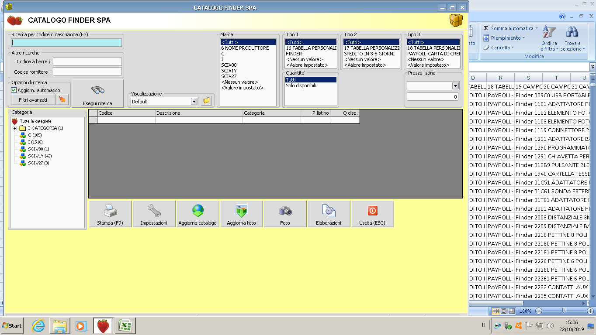Viewport: 596px width, 335px height.
Task: Open Riempimento dropdown arrow in Excel
Action: point(523,38)
